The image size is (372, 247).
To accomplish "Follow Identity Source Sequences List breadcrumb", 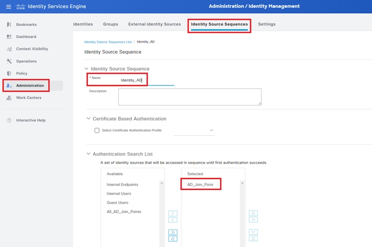I will click(108, 42).
